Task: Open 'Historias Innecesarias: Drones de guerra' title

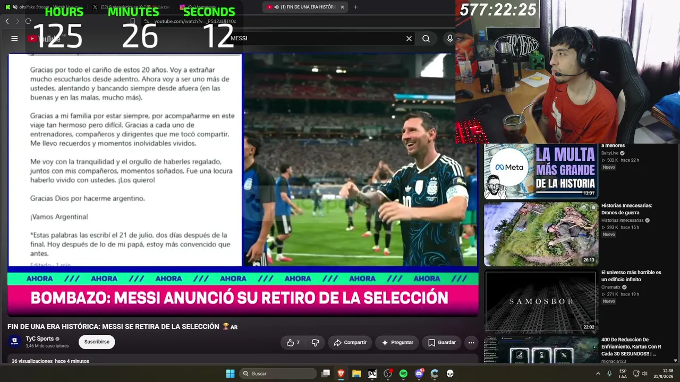Action: (627, 209)
